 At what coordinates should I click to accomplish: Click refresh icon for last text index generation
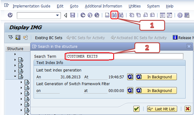[130, 77]
